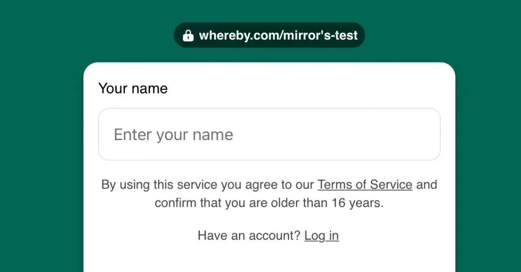The image size is (521, 272).
Task: Click the word and after Terms of Service
Action: [426, 184]
